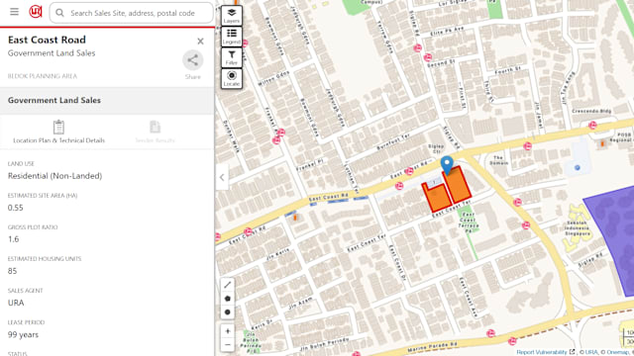The height and width of the screenshot is (356, 634).
Task: Collapse the side panel with the arrow
Action: (222, 177)
